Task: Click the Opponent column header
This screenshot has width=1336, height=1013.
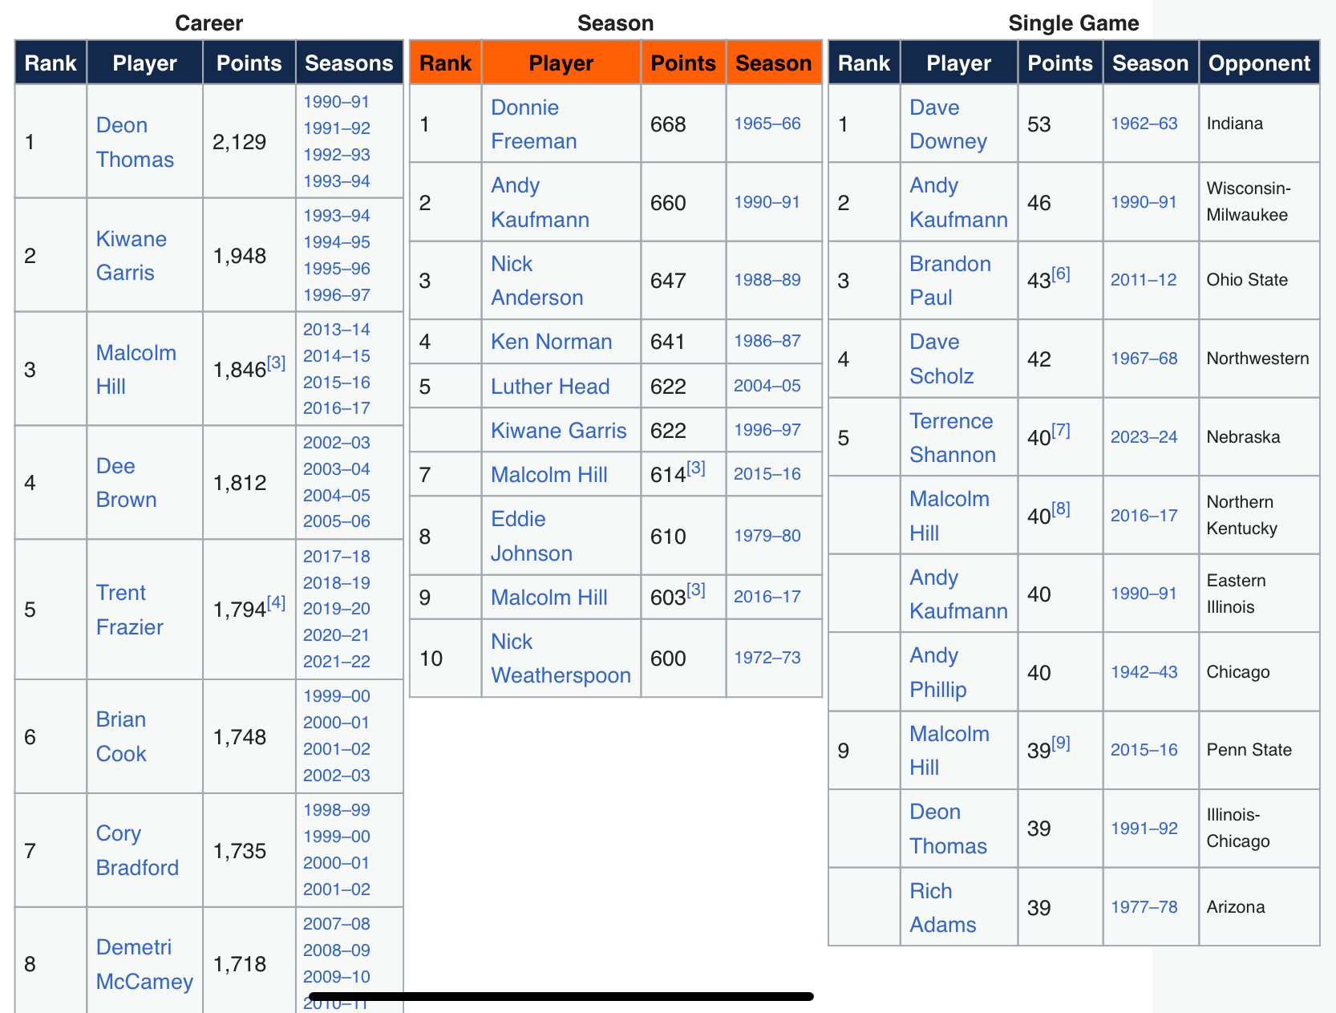Action: click(x=1259, y=63)
